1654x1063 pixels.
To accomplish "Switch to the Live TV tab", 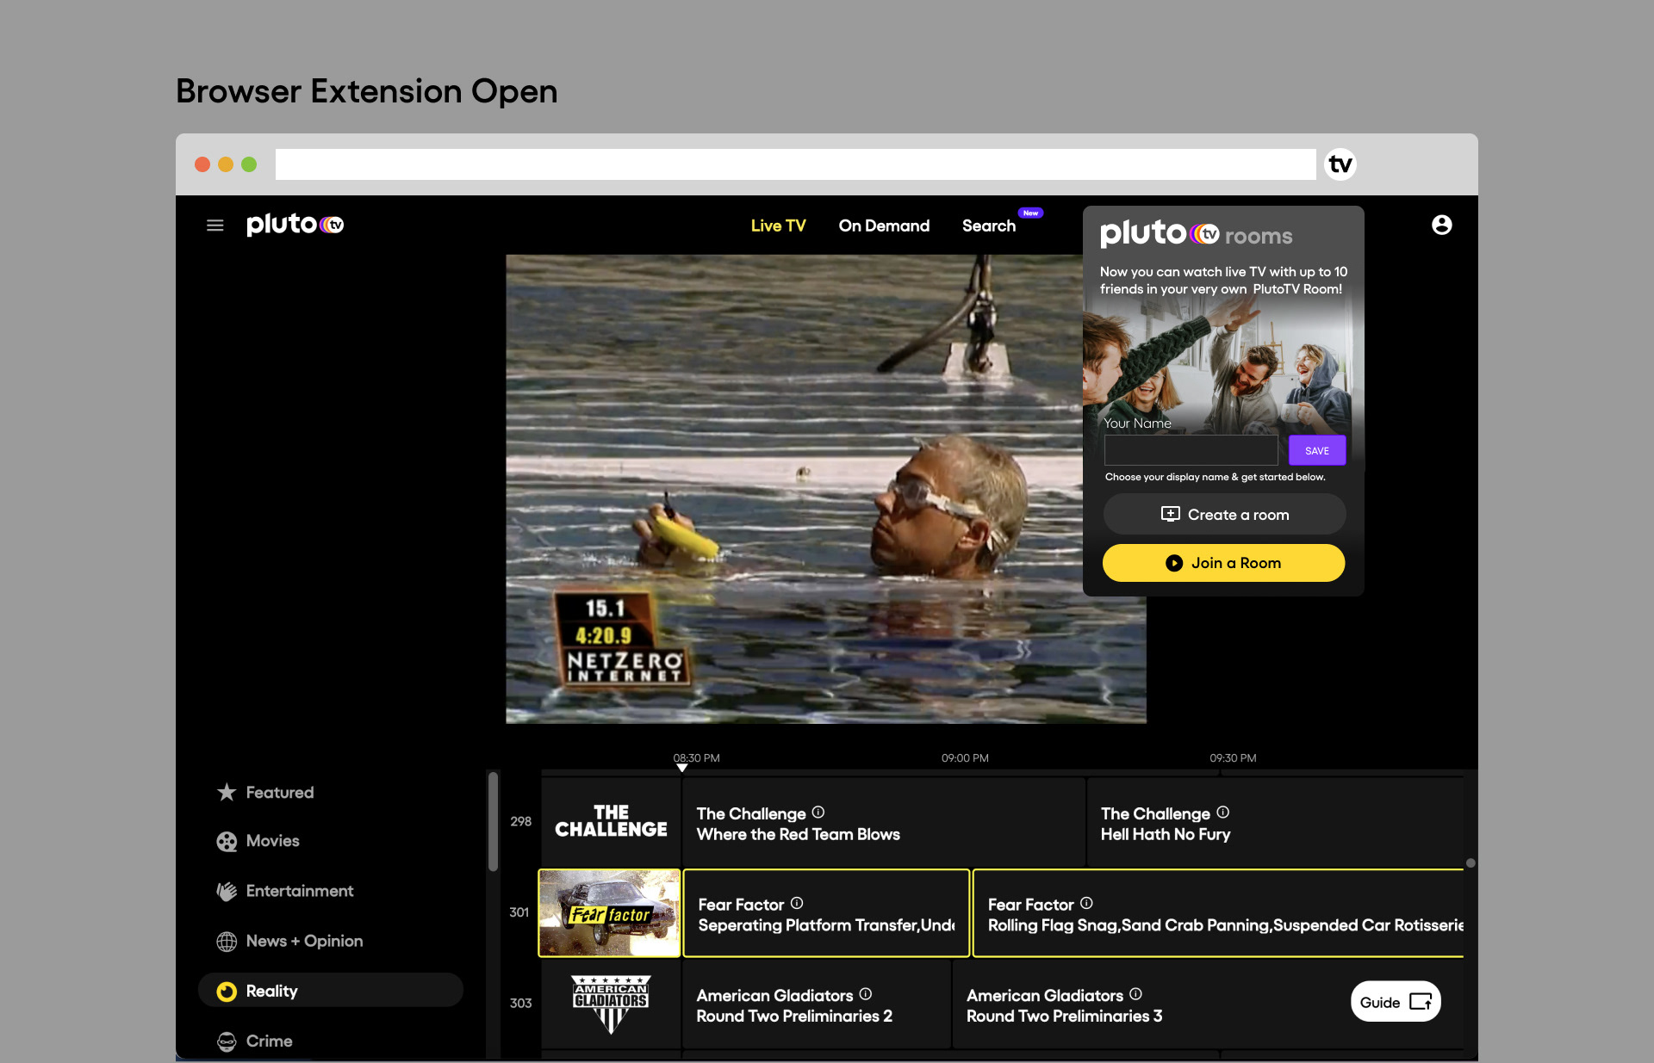I will (778, 226).
